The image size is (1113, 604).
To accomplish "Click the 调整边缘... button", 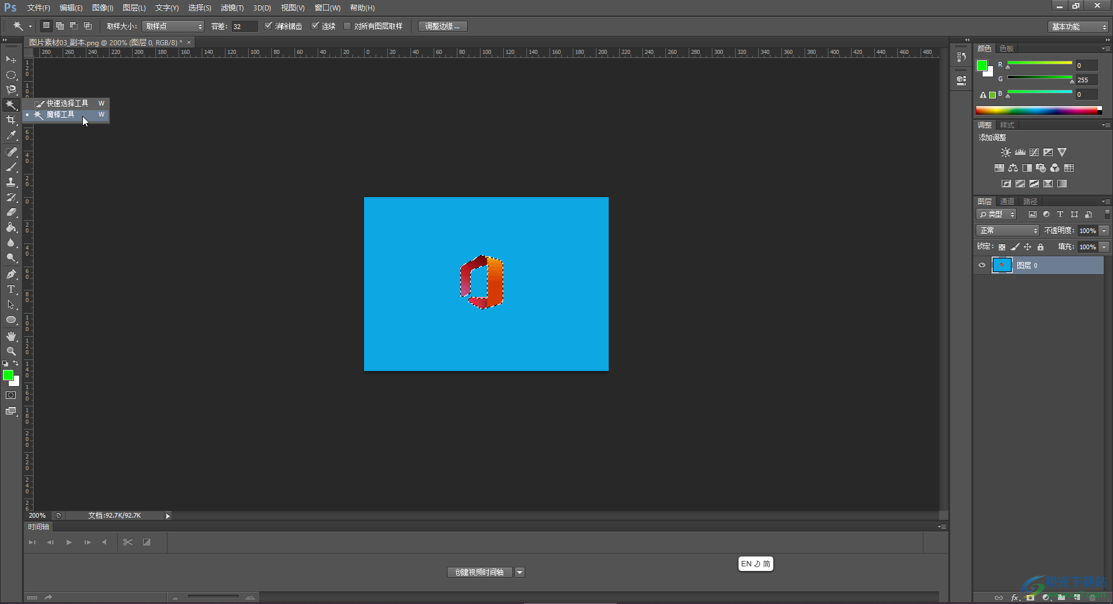I will 442,26.
